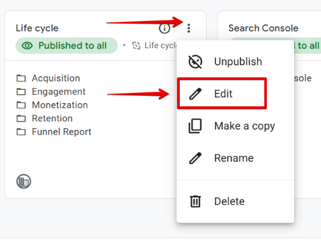Open the Life cycle three-dot menu

[189, 28]
